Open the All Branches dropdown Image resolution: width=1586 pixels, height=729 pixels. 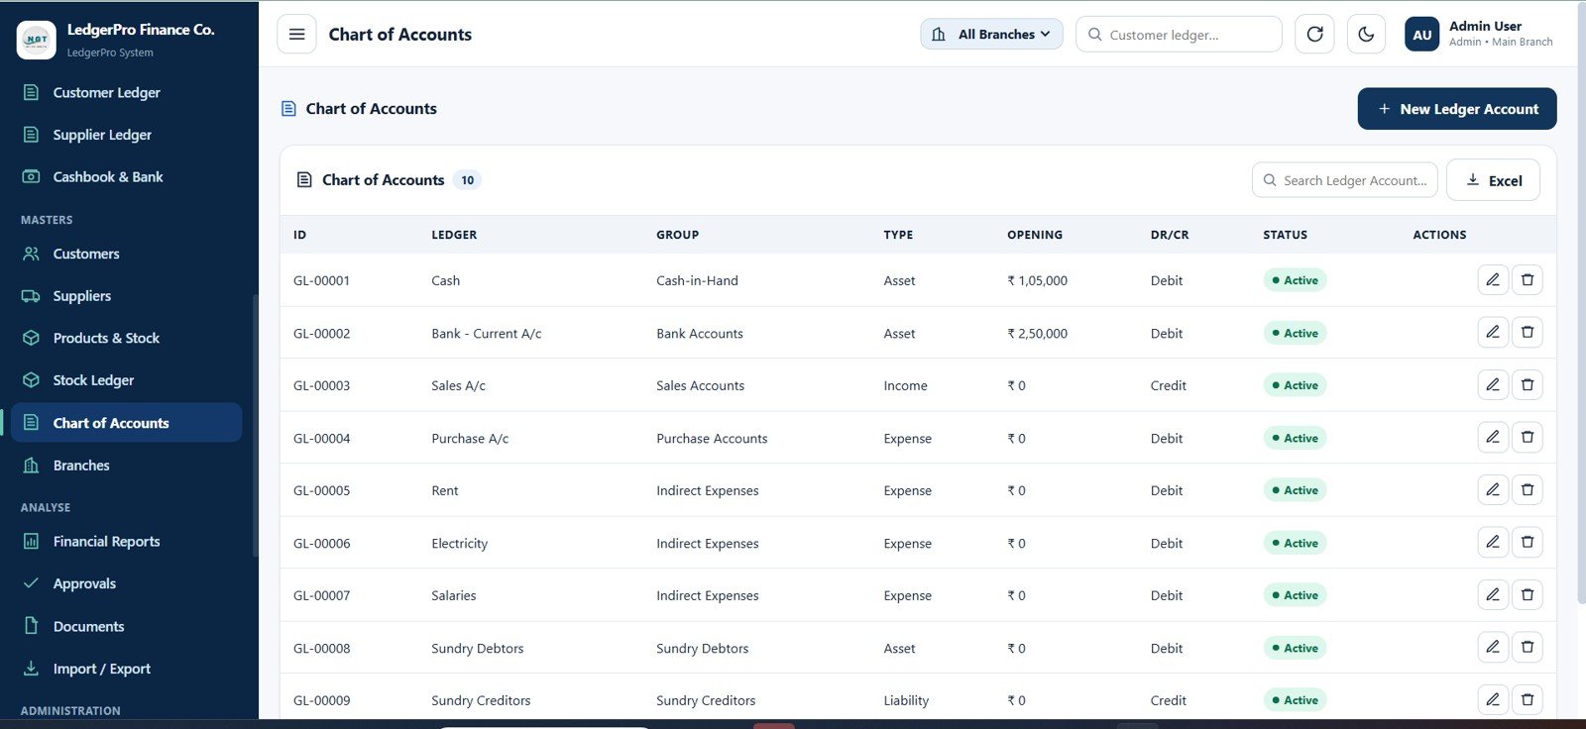991,35
